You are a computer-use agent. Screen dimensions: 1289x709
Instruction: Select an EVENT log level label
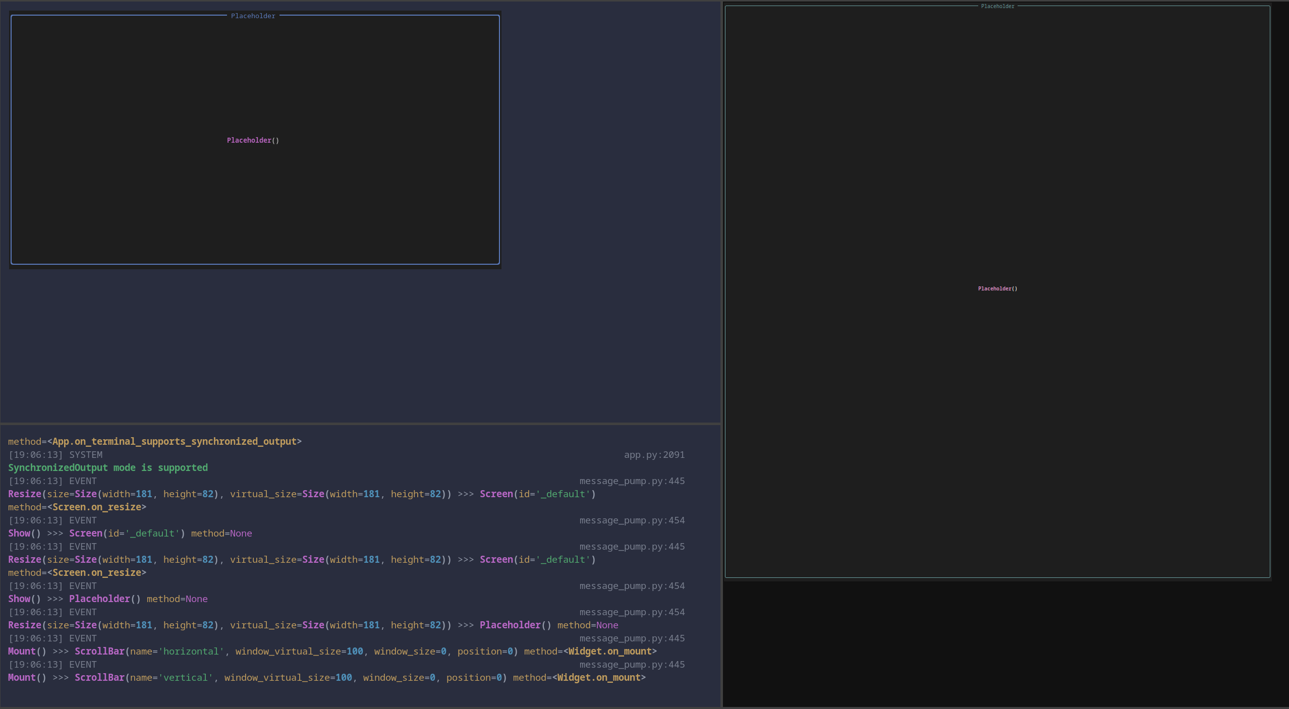83,481
